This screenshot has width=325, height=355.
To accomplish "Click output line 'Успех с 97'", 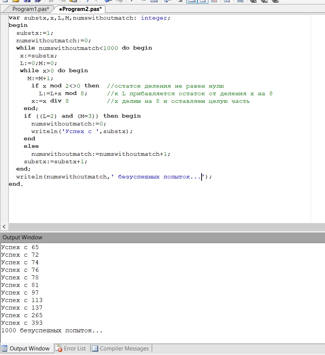I will (x=20, y=293).
